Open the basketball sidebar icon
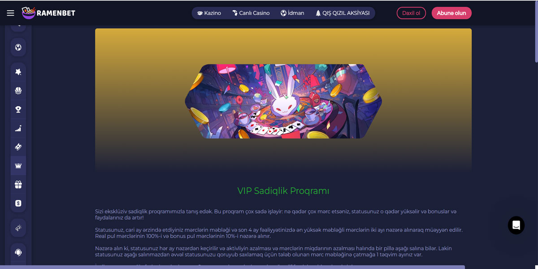Image resolution: width=538 pixels, height=269 pixels. 18,91
